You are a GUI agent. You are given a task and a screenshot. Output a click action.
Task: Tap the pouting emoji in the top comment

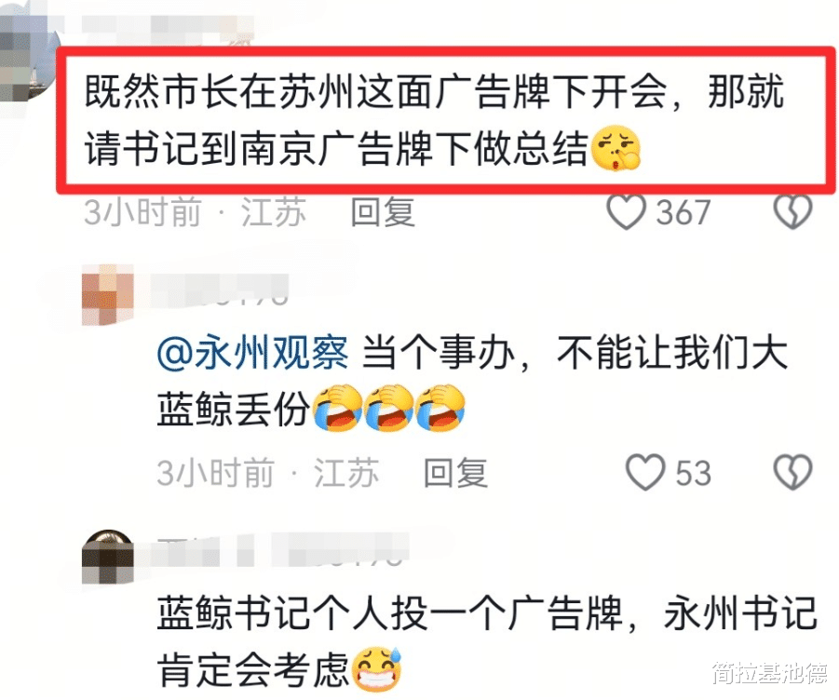coord(616,149)
